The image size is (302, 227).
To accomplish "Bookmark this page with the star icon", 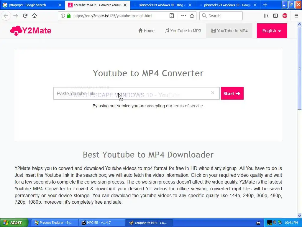I will (x=192, y=16).
